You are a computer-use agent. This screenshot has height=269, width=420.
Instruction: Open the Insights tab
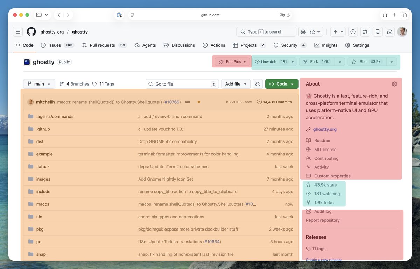(326, 45)
